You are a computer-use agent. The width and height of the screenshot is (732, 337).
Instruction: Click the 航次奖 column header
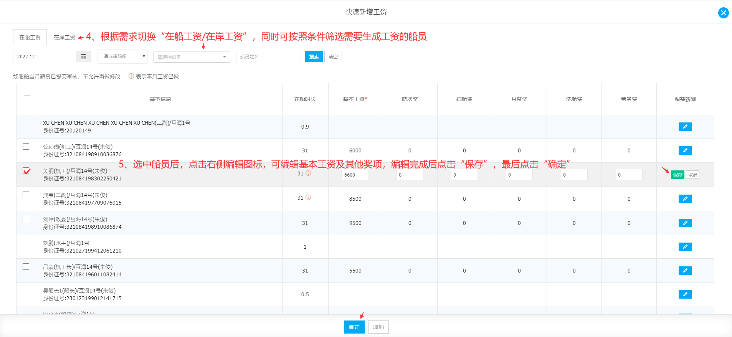(410, 99)
